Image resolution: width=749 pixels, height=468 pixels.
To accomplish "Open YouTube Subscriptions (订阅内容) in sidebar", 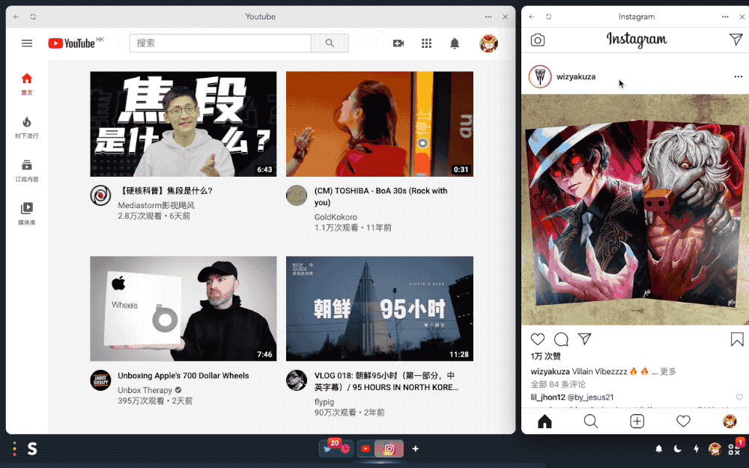I will click(x=27, y=171).
